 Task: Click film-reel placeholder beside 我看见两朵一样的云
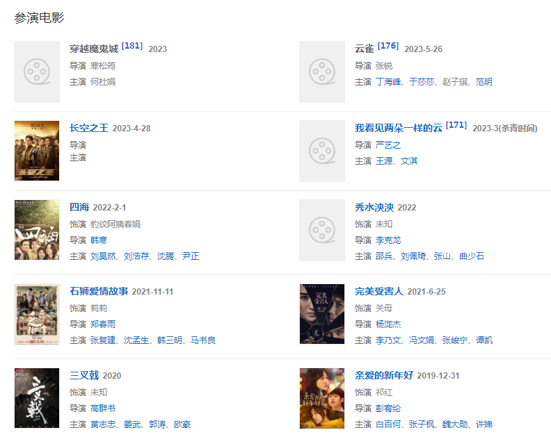322,151
